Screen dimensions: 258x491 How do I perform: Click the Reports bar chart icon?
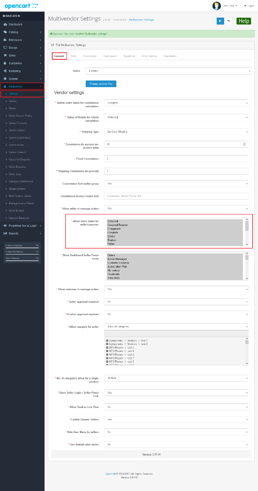pyautogui.click(x=5, y=233)
